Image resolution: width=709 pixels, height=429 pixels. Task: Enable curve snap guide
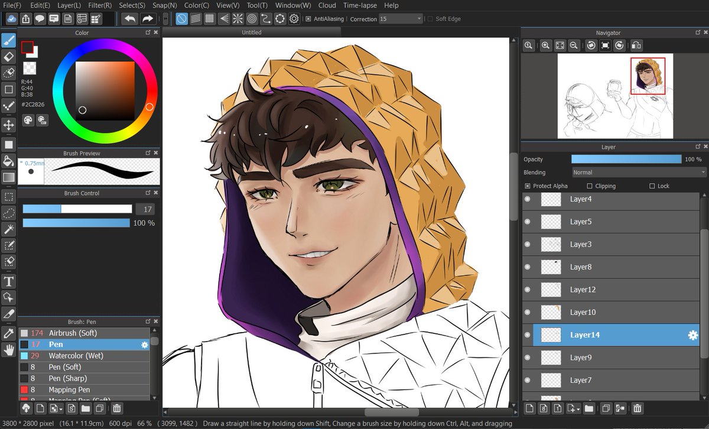[x=266, y=18]
